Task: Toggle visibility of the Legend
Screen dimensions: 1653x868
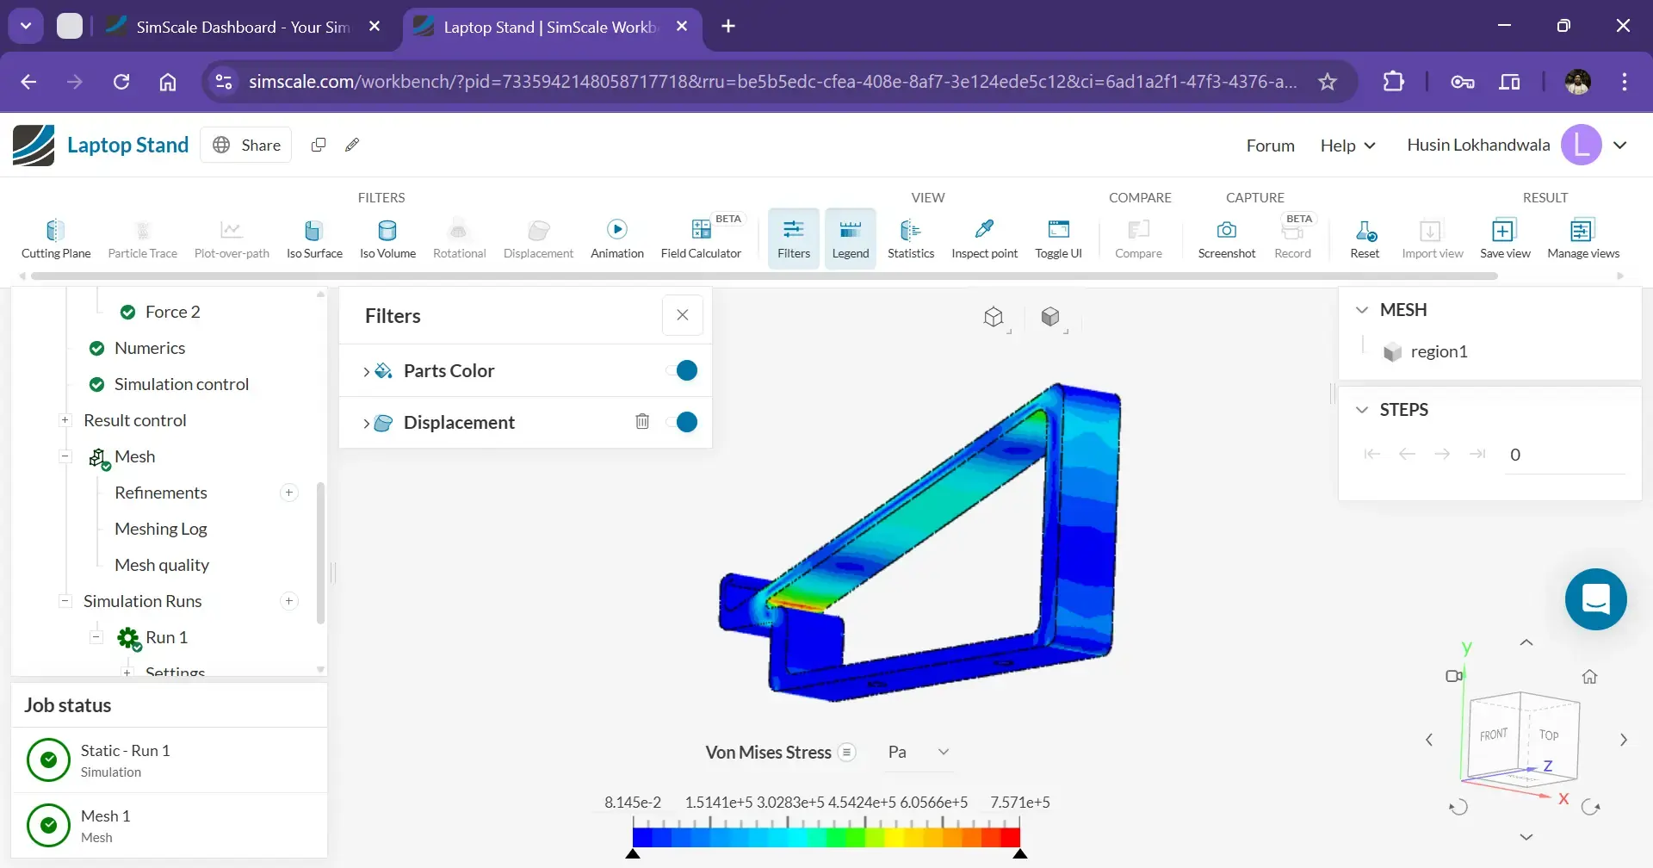Action: pyautogui.click(x=851, y=238)
